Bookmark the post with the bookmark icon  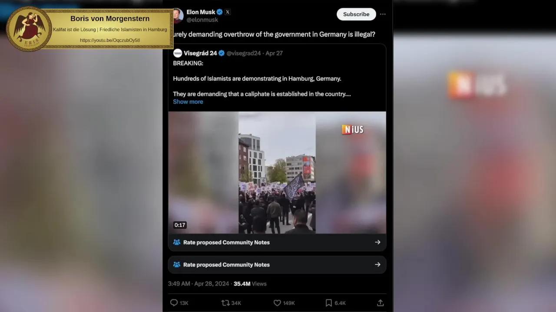click(329, 303)
